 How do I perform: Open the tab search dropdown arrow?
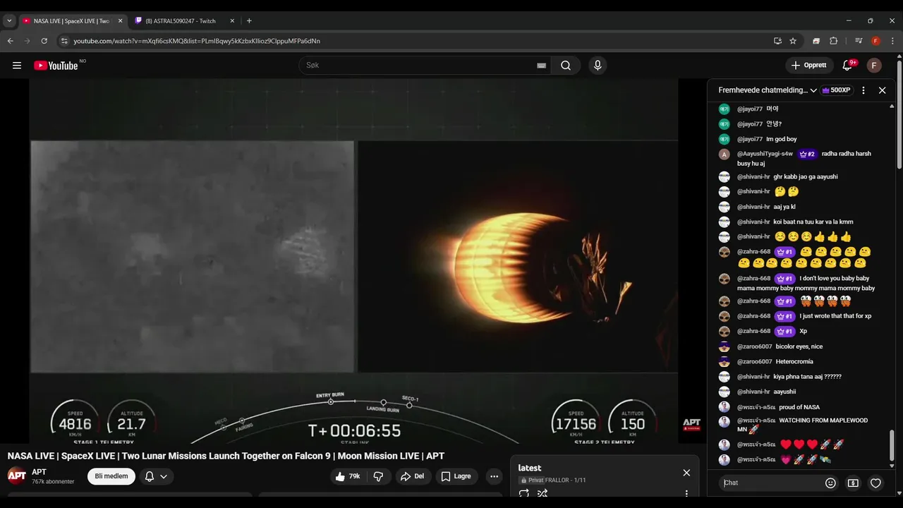(x=9, y=21)
